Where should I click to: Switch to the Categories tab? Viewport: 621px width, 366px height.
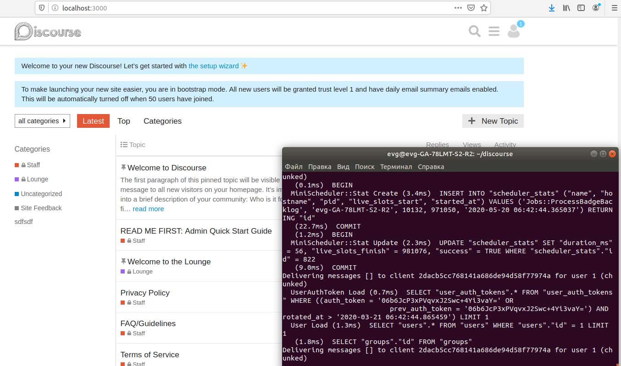coord(162,121)
